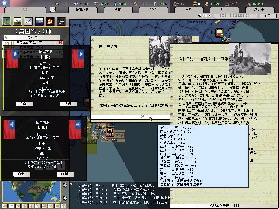Select the political flag map mode icon
This screenshot has width=279, height=209.
[x=11, y=206]
